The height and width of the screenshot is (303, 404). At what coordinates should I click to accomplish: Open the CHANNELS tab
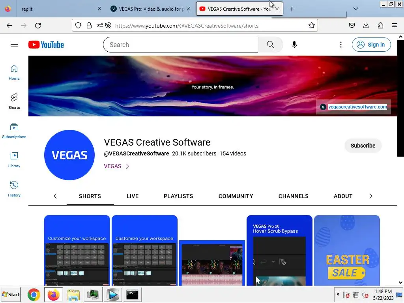point(294,196)
